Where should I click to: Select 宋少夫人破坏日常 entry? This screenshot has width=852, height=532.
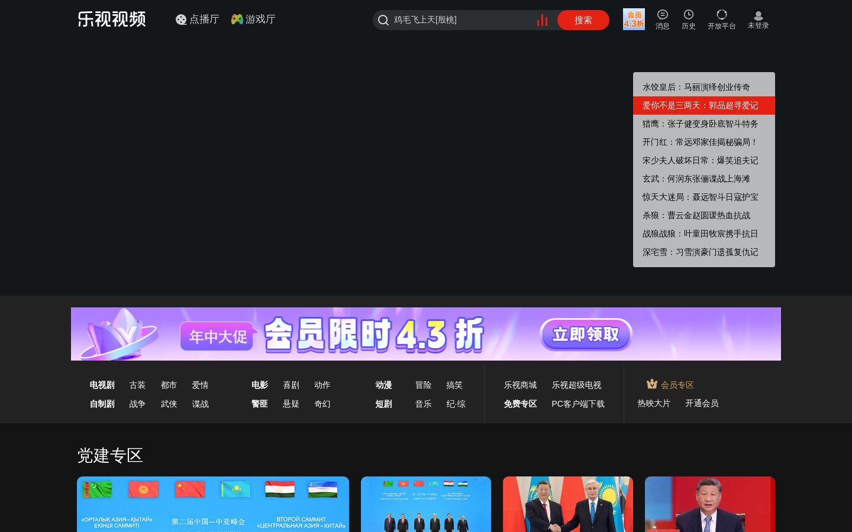click(704, 160)
